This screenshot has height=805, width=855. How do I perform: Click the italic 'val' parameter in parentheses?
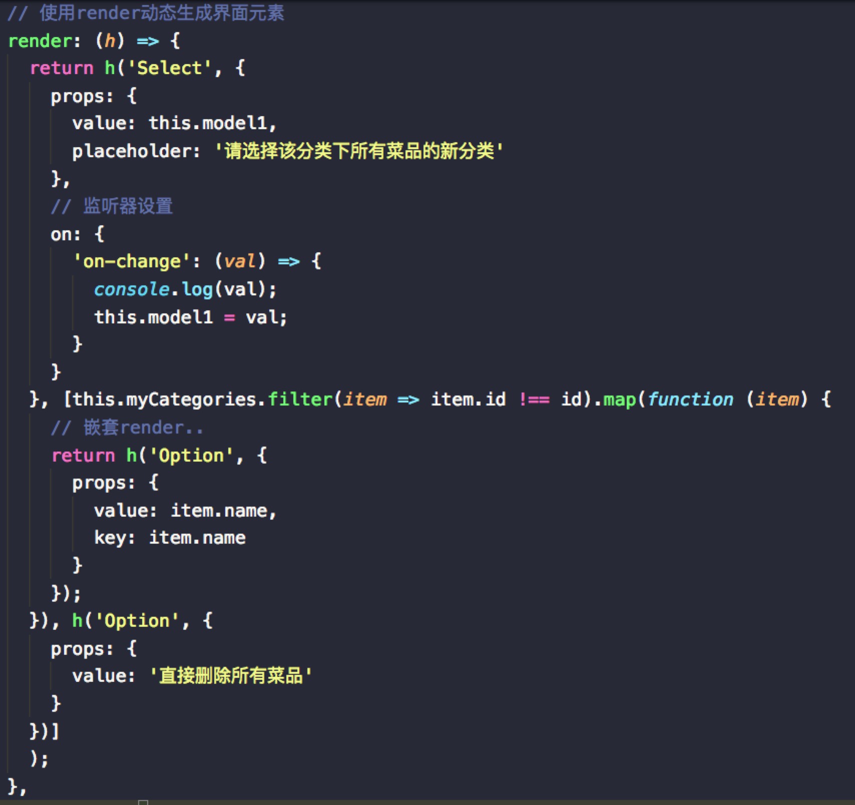(x=239, y=261)
